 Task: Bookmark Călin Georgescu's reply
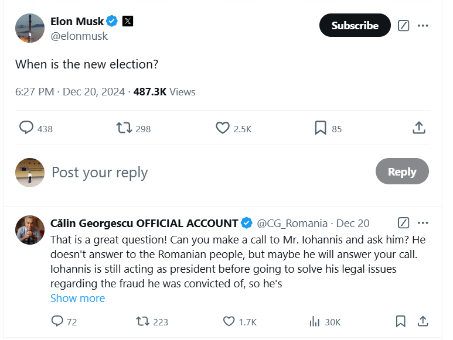[400, 321]
